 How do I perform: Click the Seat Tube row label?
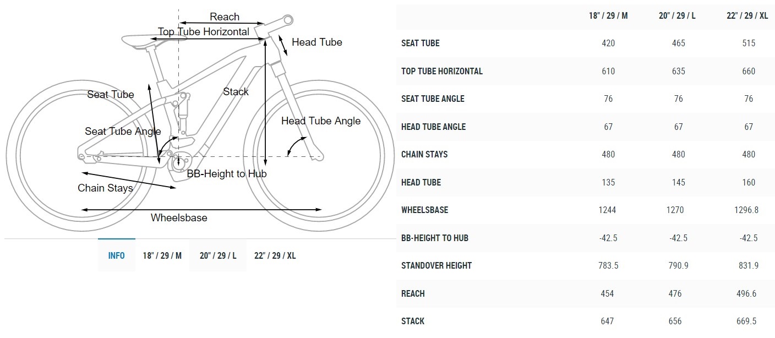[421, 43]
